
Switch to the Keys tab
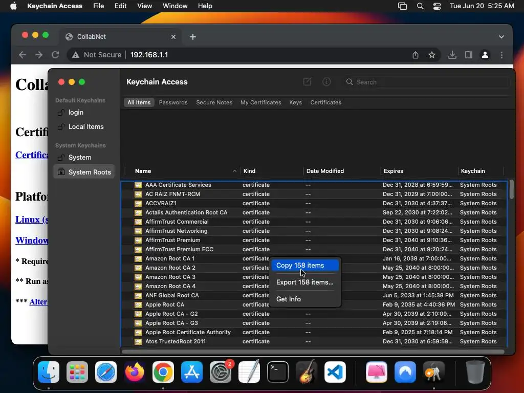click(x=295, y=102)
